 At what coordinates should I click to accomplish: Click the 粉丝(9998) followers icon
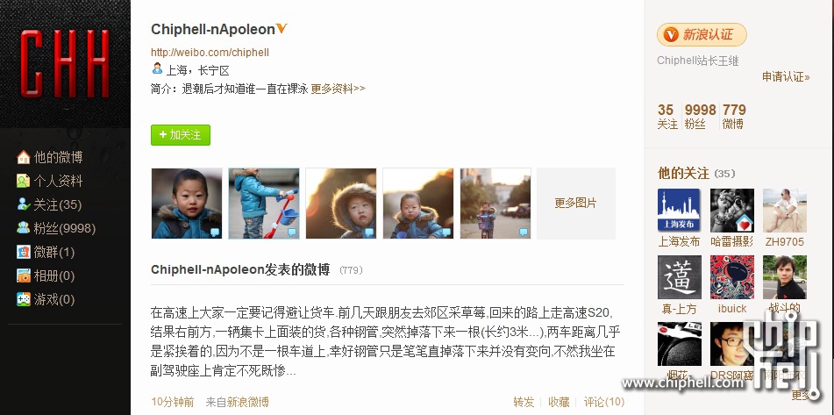tap(24, 228)
